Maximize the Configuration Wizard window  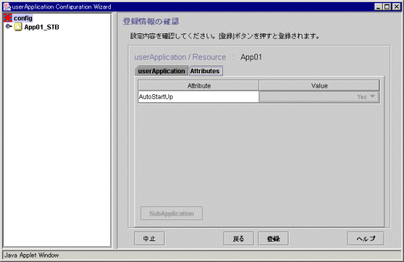tap(387, 7)
